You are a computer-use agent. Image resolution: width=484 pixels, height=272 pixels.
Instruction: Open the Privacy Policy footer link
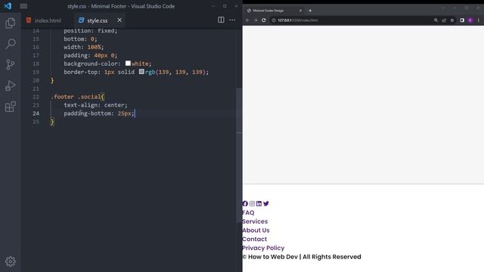263,248
